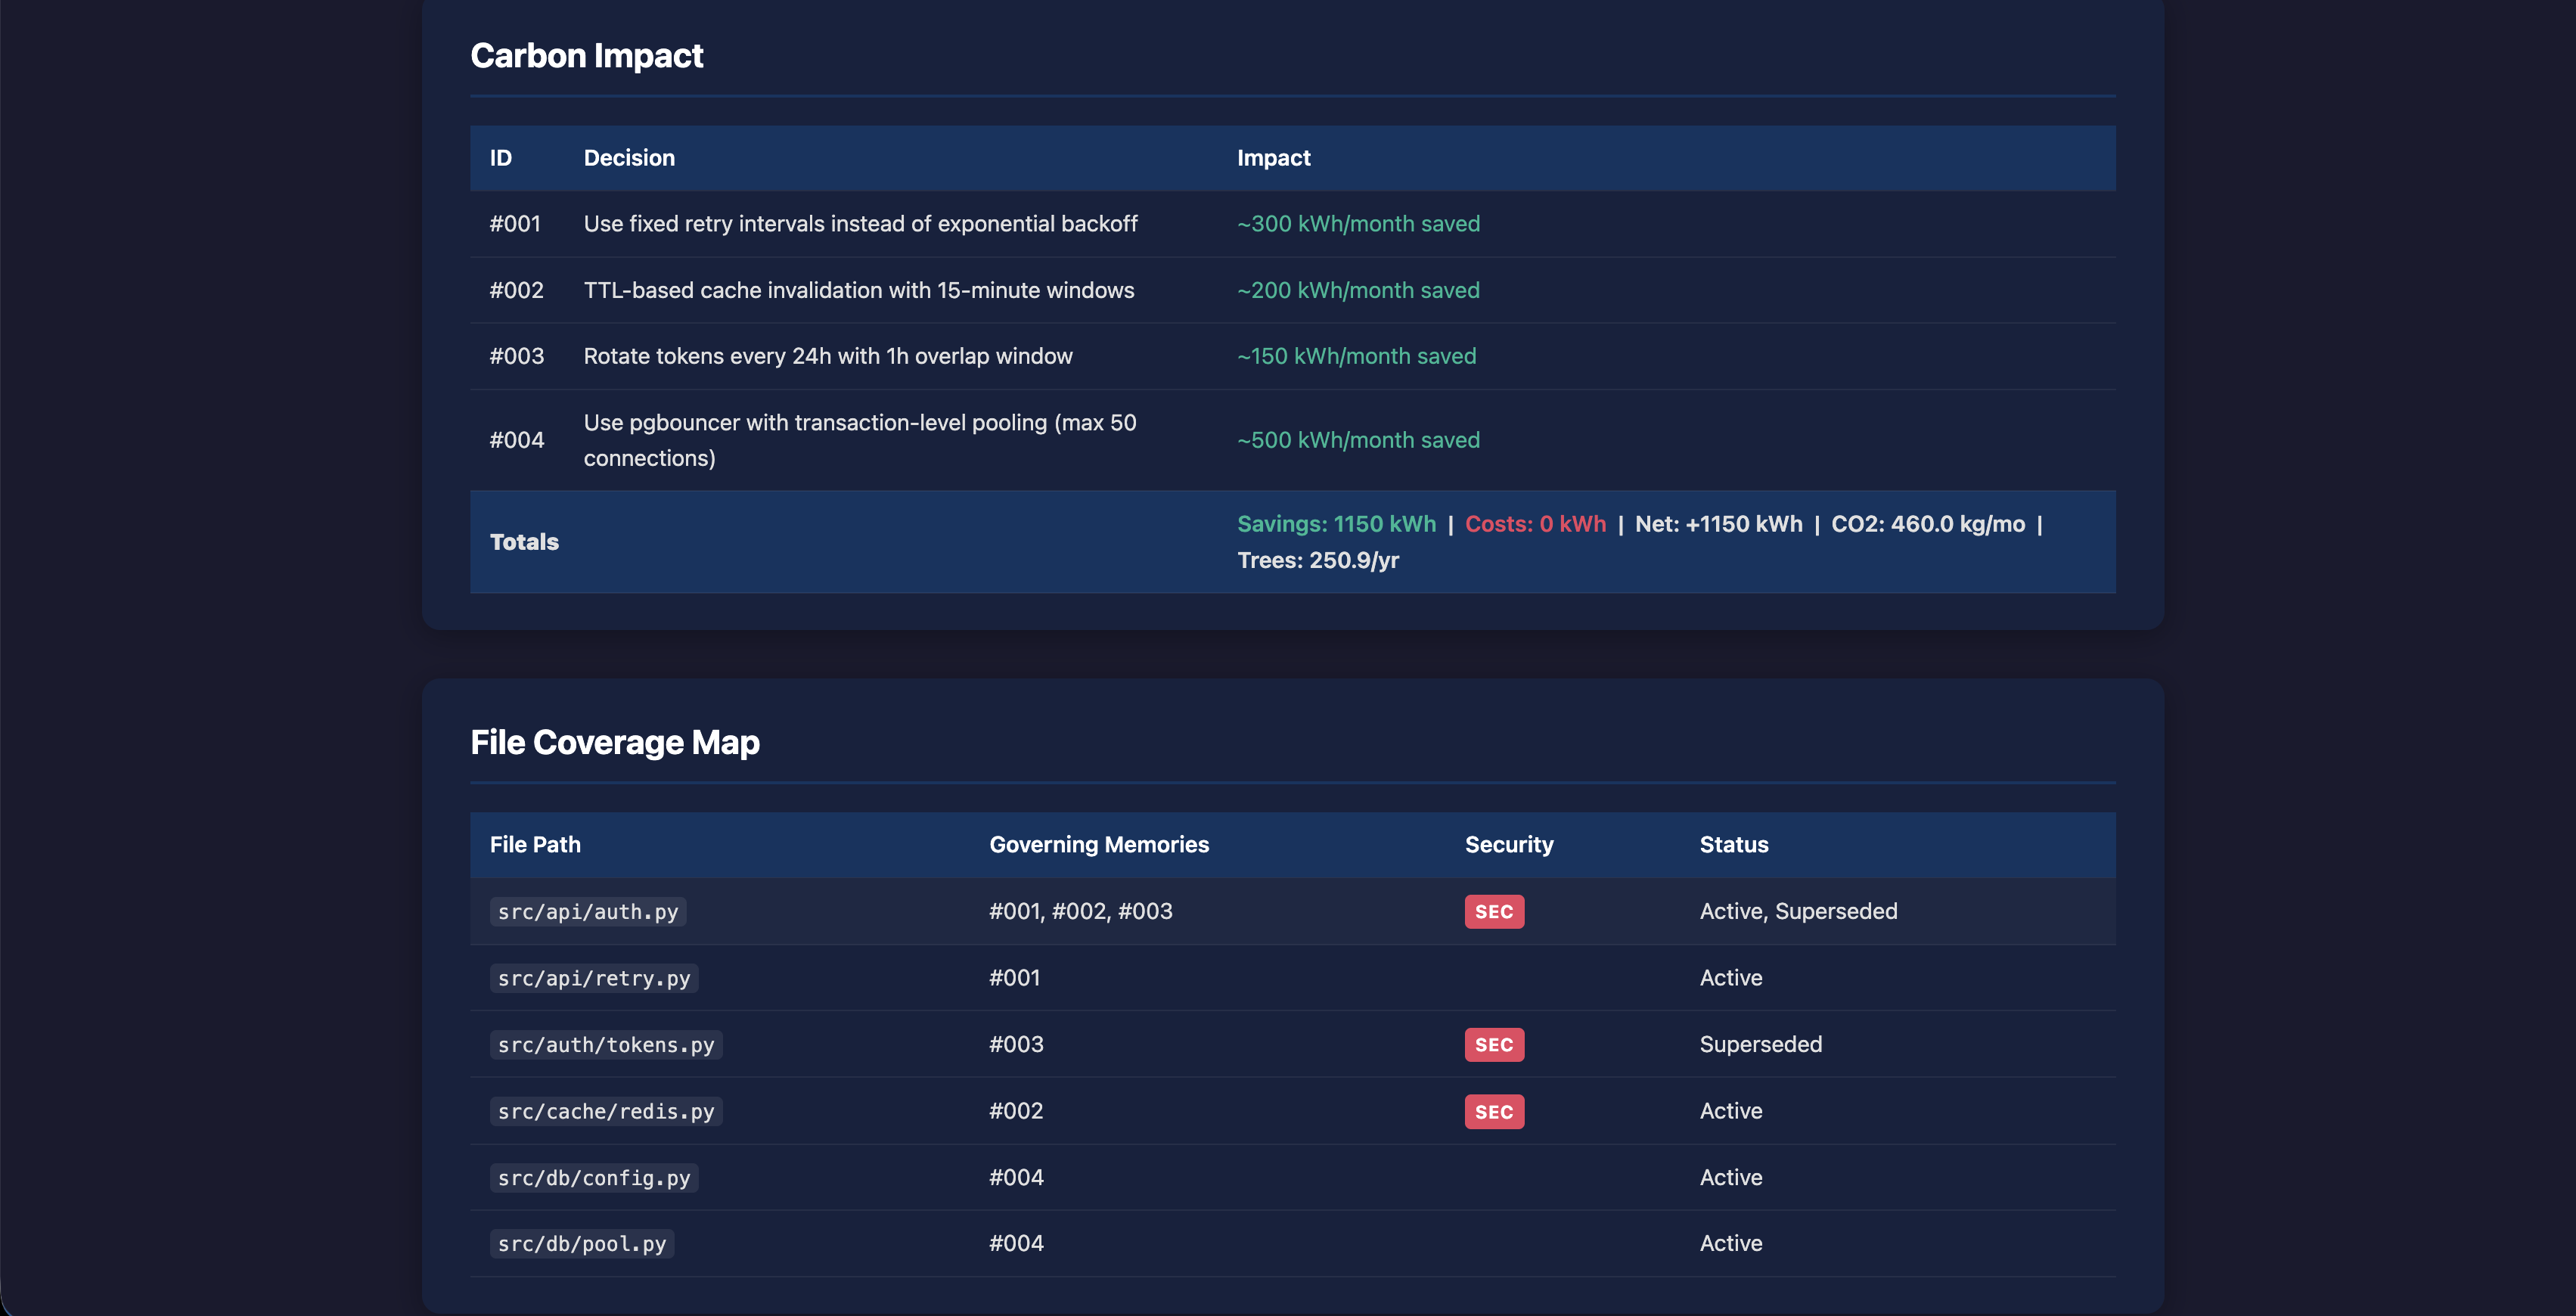Click the src/db/config.py file path
The image size is (2576, 1316).
[x=594, y=1177]
